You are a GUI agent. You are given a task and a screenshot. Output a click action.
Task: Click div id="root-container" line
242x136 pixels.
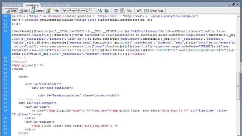pos(52,88)
